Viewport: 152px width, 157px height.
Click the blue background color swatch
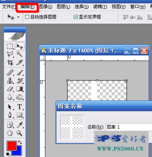click(19, 153)
